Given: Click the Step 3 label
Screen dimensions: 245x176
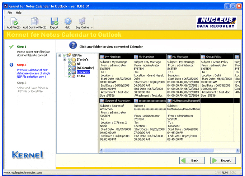Looking at the screenshot, I should point(22,83).
